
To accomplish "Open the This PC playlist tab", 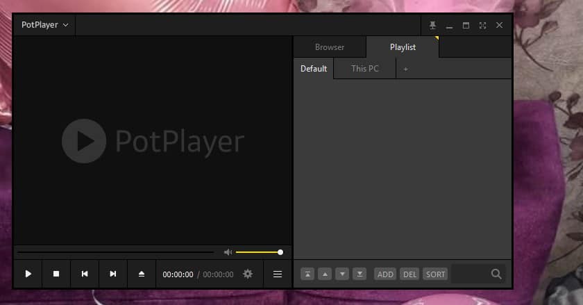I will coord(365,69).
